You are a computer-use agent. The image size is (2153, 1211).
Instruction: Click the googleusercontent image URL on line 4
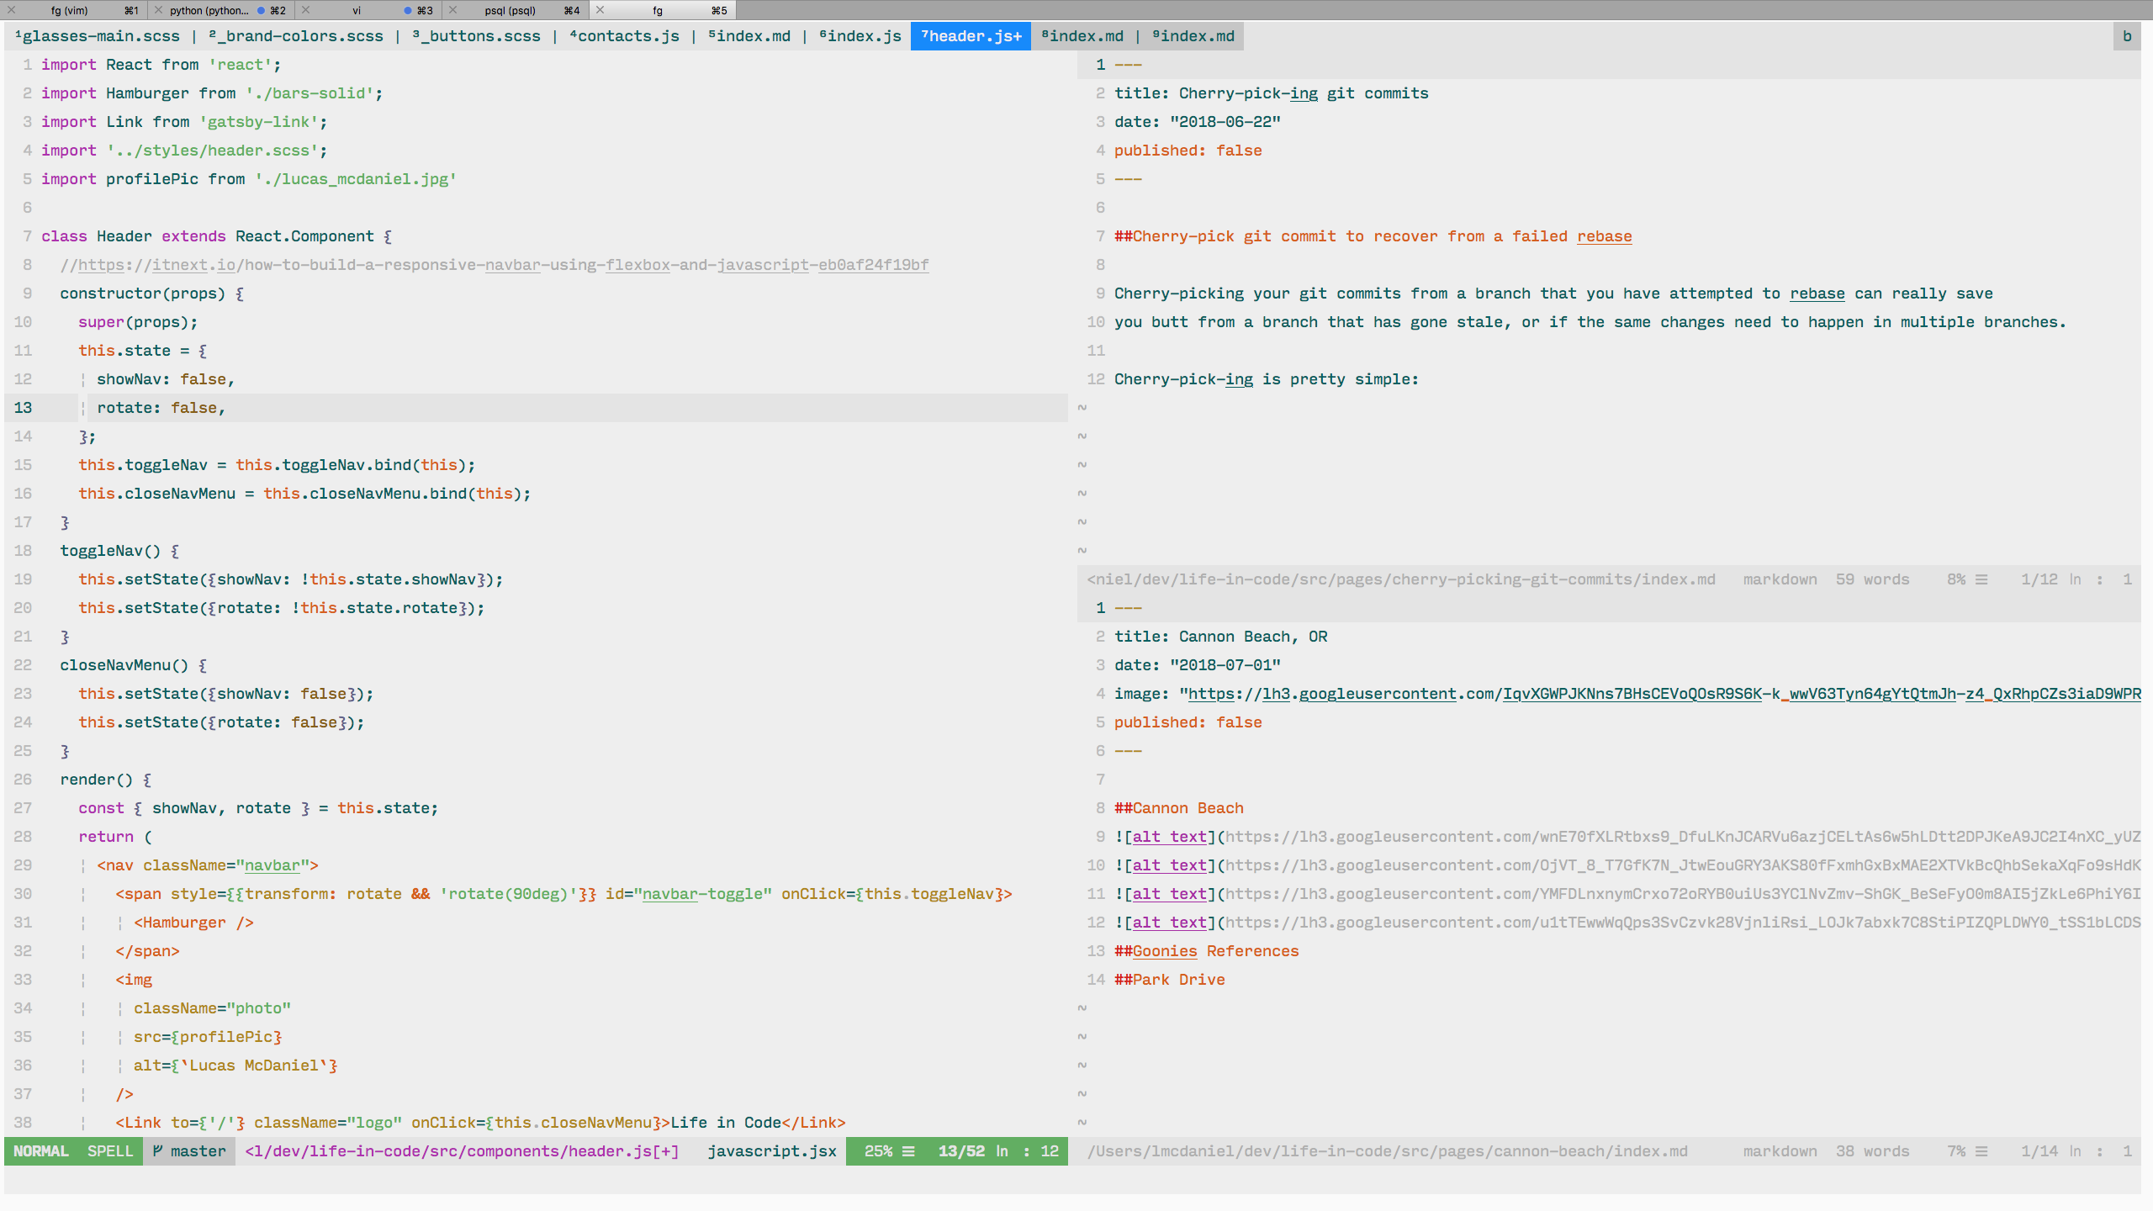click(x=1661, y=694)
